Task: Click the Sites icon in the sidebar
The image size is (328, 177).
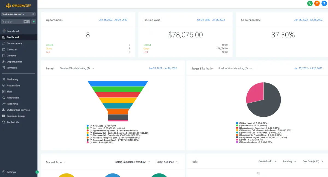Action: pos(4,92)
